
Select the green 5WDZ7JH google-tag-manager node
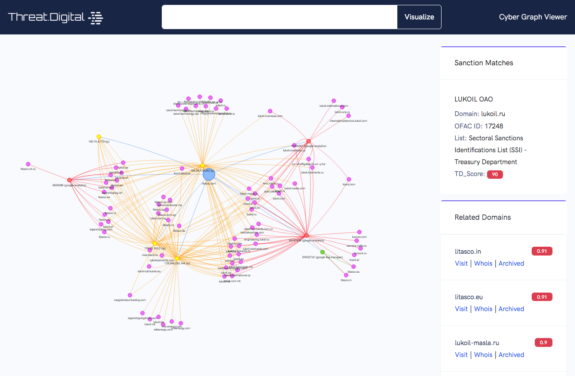322,252
